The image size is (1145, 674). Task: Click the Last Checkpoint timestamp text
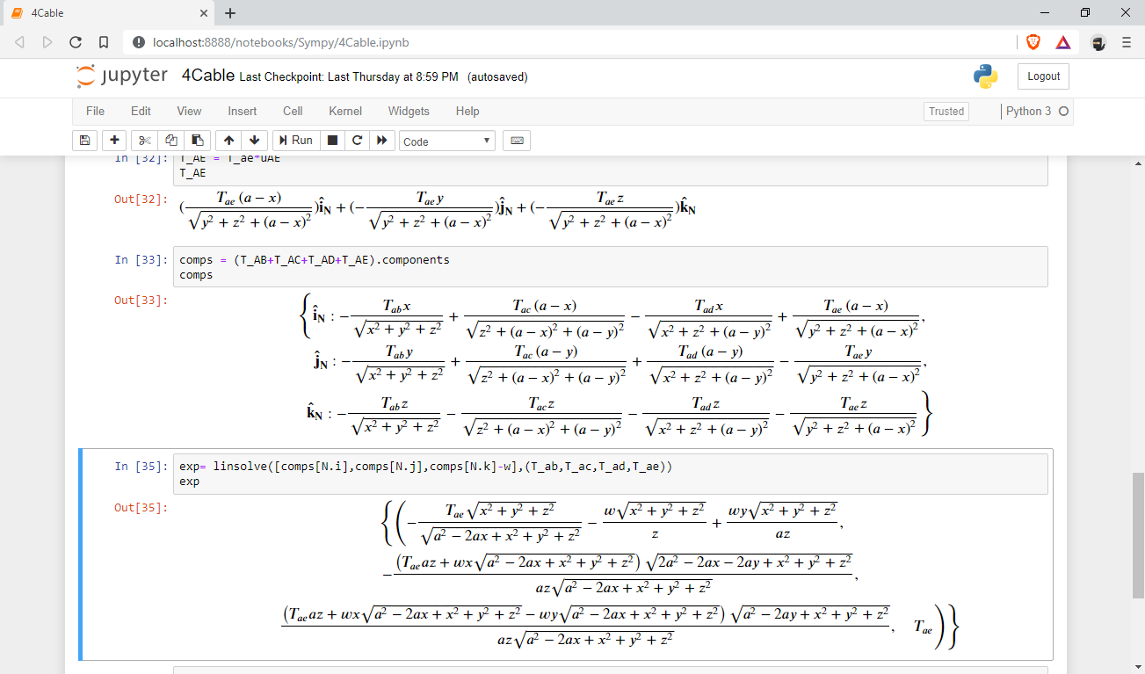(x=349, y=77)
